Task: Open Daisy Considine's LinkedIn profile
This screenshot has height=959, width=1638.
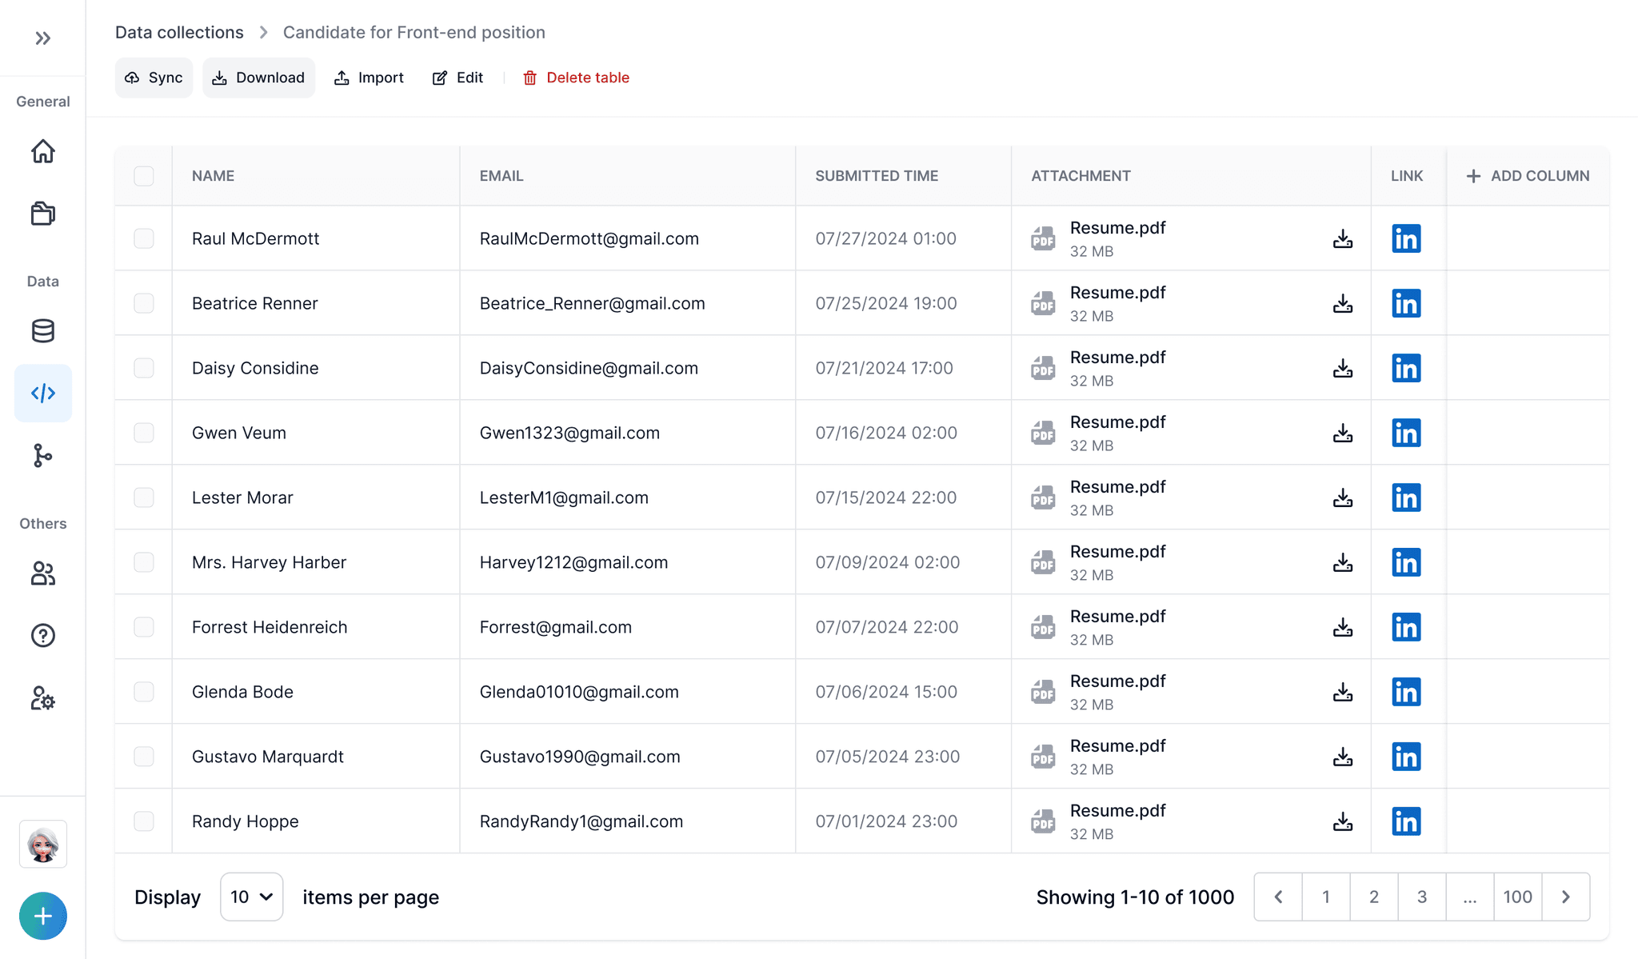Action: (x=1407, y=368)
